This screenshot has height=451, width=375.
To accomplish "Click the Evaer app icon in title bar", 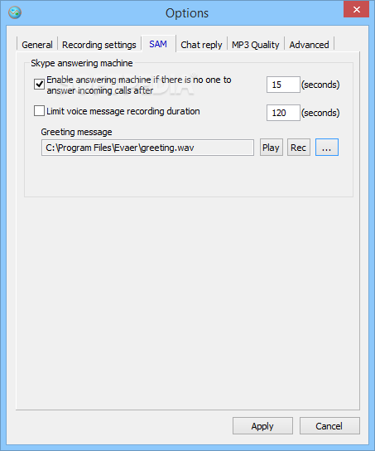I will (15, 12).
